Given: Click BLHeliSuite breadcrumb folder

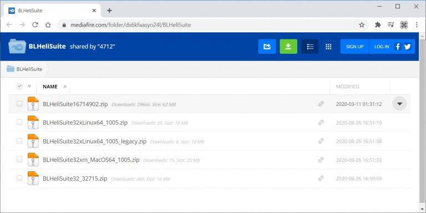Looking at the screenshot, I should [24, 69].
